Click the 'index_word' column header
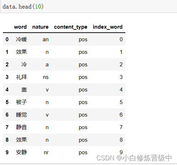The width and height of the screenshot is (177, 165). (x=107, y=27)
